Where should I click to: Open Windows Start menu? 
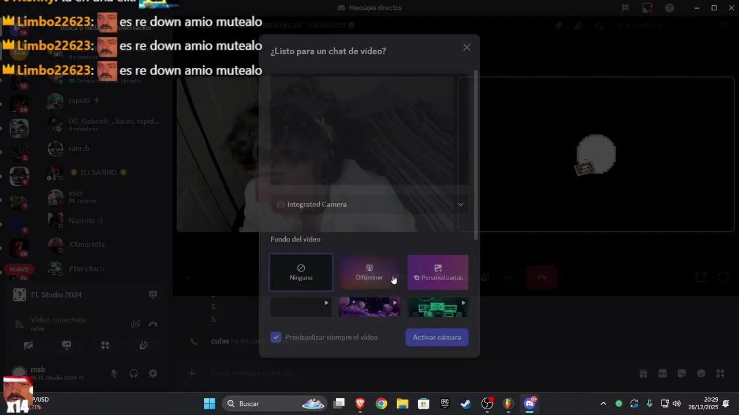click(209, 403)
